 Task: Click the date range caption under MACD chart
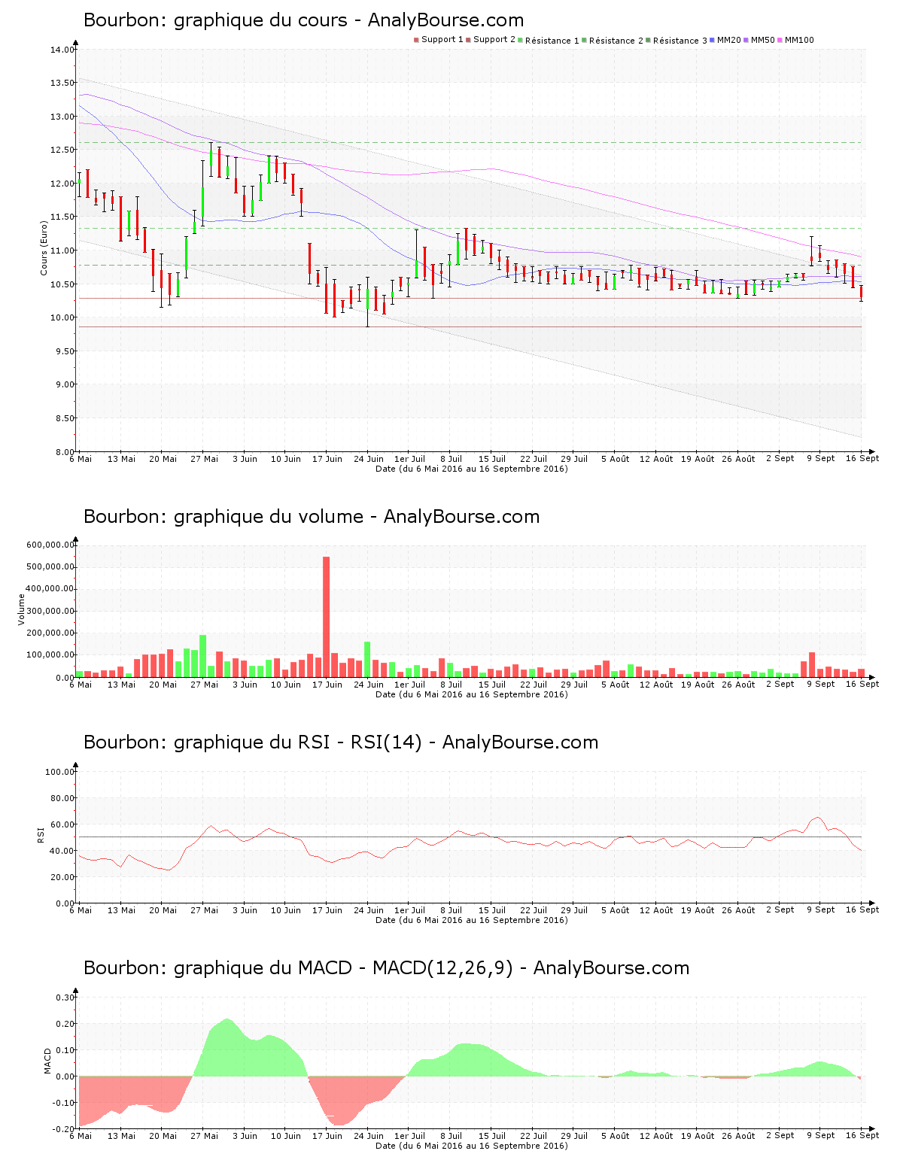click(x=472, y=1146)
